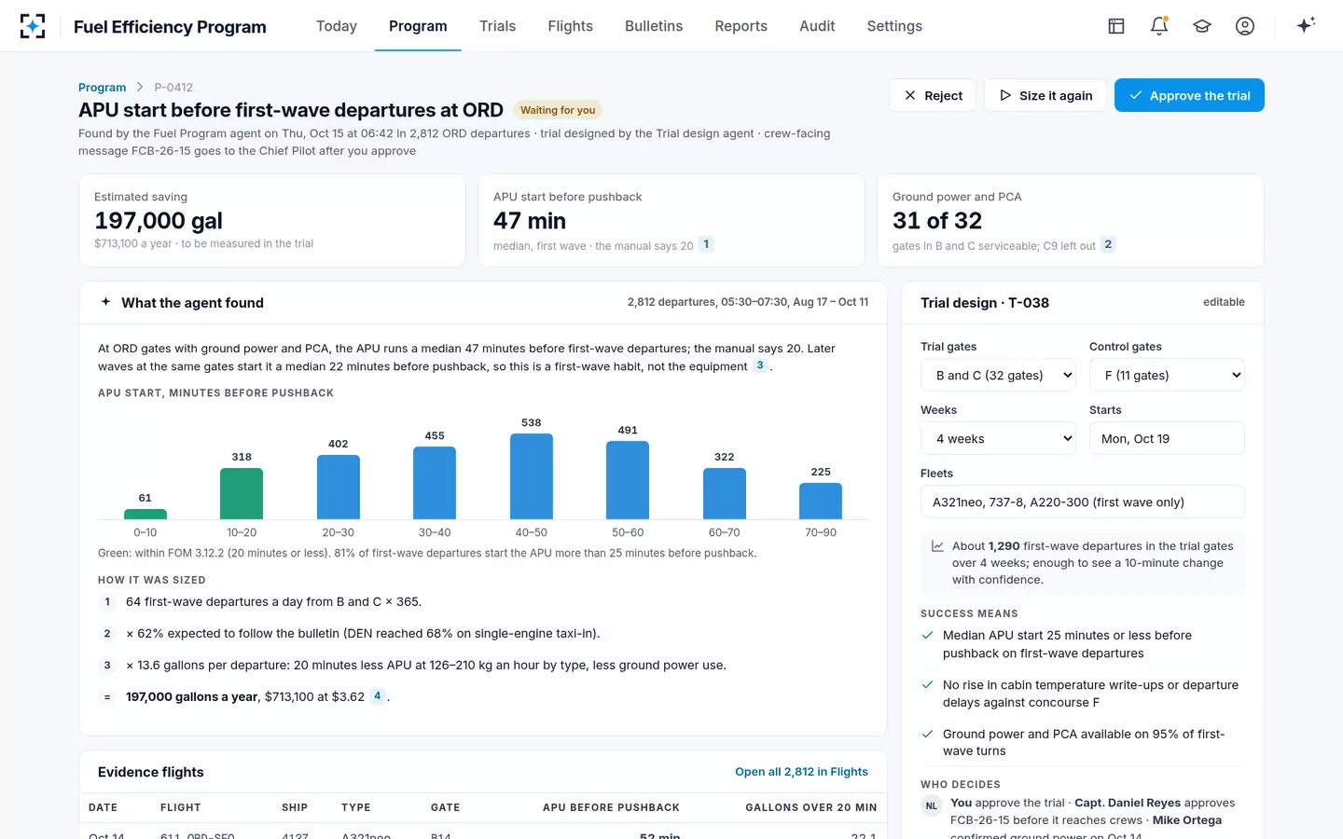Click the chart icon in departures note
The width and height of the screenshot is (1343, 839).
(937, 546)
